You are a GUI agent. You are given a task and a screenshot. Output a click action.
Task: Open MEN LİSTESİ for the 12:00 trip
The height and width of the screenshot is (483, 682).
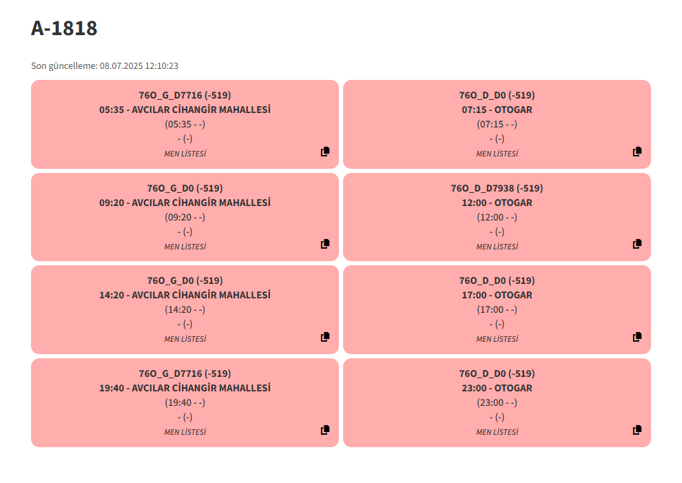(x=497, y=247)
